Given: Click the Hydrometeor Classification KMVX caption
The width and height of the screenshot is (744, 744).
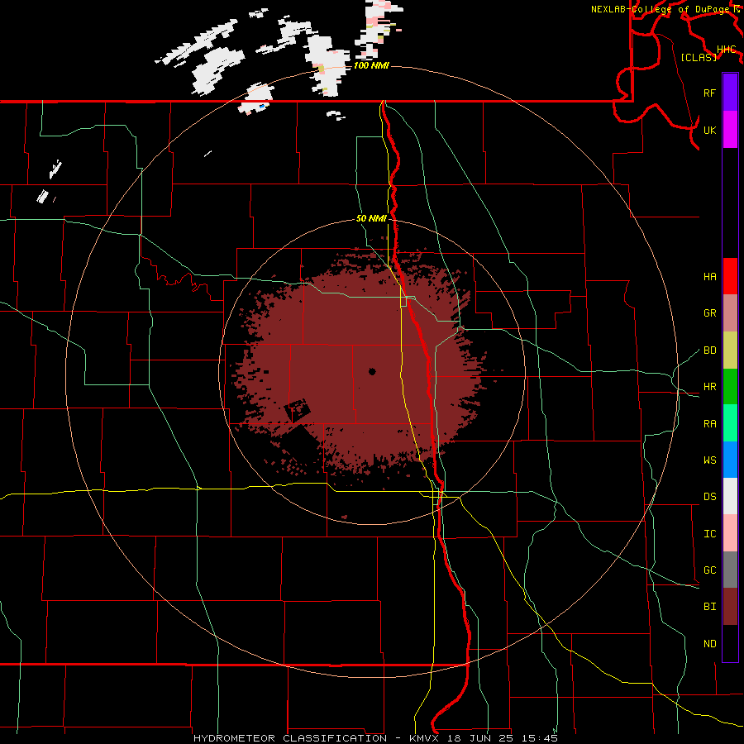Looking at the screenshot, I should pyautogui.click(x=375, y=738).
